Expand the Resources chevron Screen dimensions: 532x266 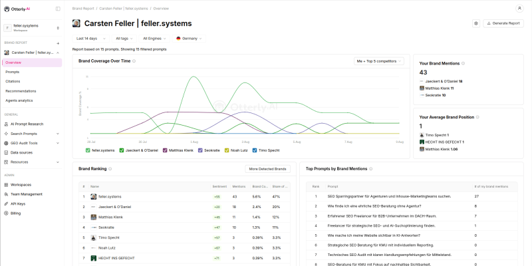(58, 162)
